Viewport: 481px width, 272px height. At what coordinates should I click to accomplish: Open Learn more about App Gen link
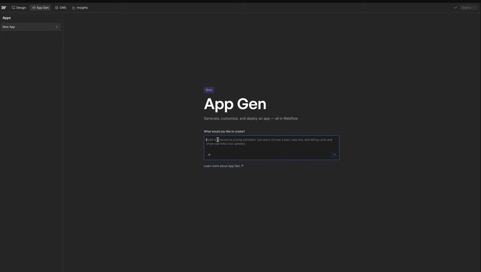(x=223, y=166)
